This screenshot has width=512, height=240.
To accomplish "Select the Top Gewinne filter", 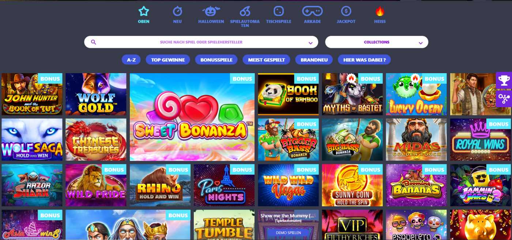I will (x=168, y=60).
